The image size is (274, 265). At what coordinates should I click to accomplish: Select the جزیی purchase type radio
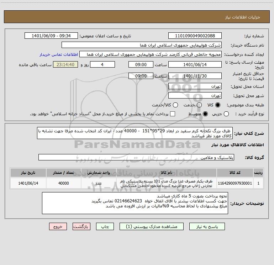click(226, 114)
